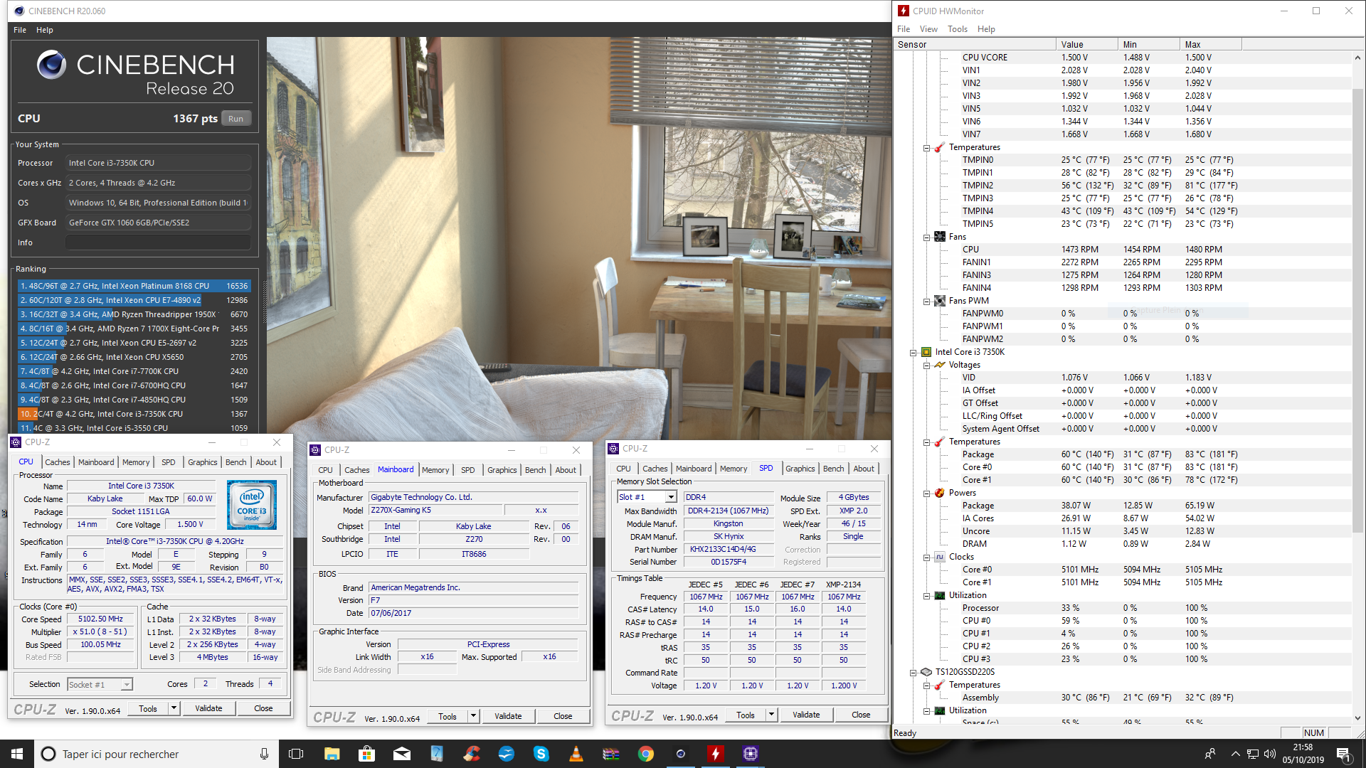This screenshot has height=768, width=1366.
Task: Click the HWMonitor scrollbar up arrow
Action: (1357, 58)
